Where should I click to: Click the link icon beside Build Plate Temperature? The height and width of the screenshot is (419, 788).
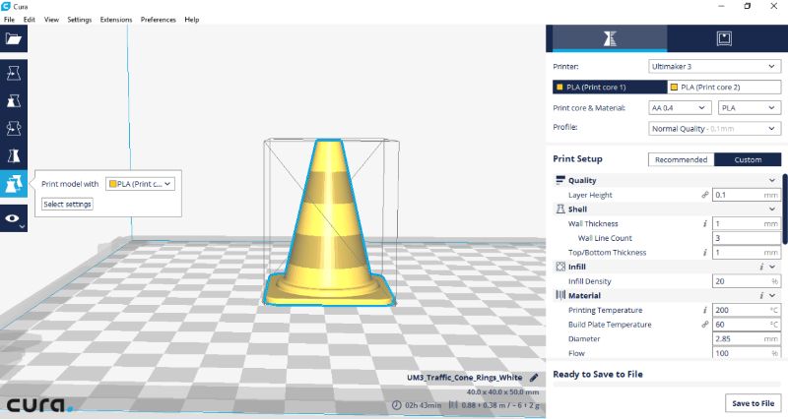point(705,325)
